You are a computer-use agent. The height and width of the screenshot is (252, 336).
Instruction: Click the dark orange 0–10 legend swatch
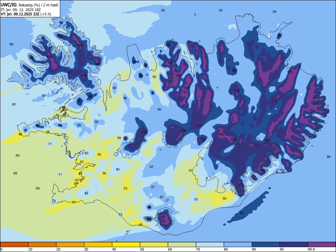pos(14,245)
